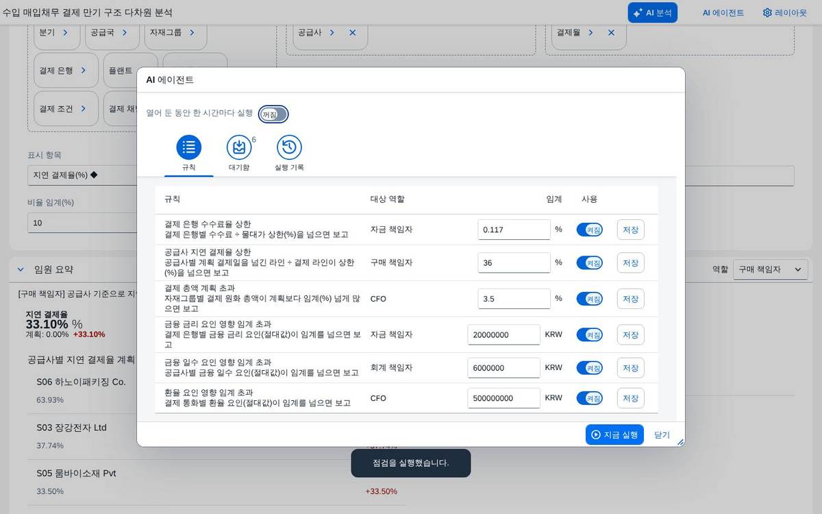Click the +33.50% variance value
This screenshot has height=514, width=822.
tap(381, 491)
